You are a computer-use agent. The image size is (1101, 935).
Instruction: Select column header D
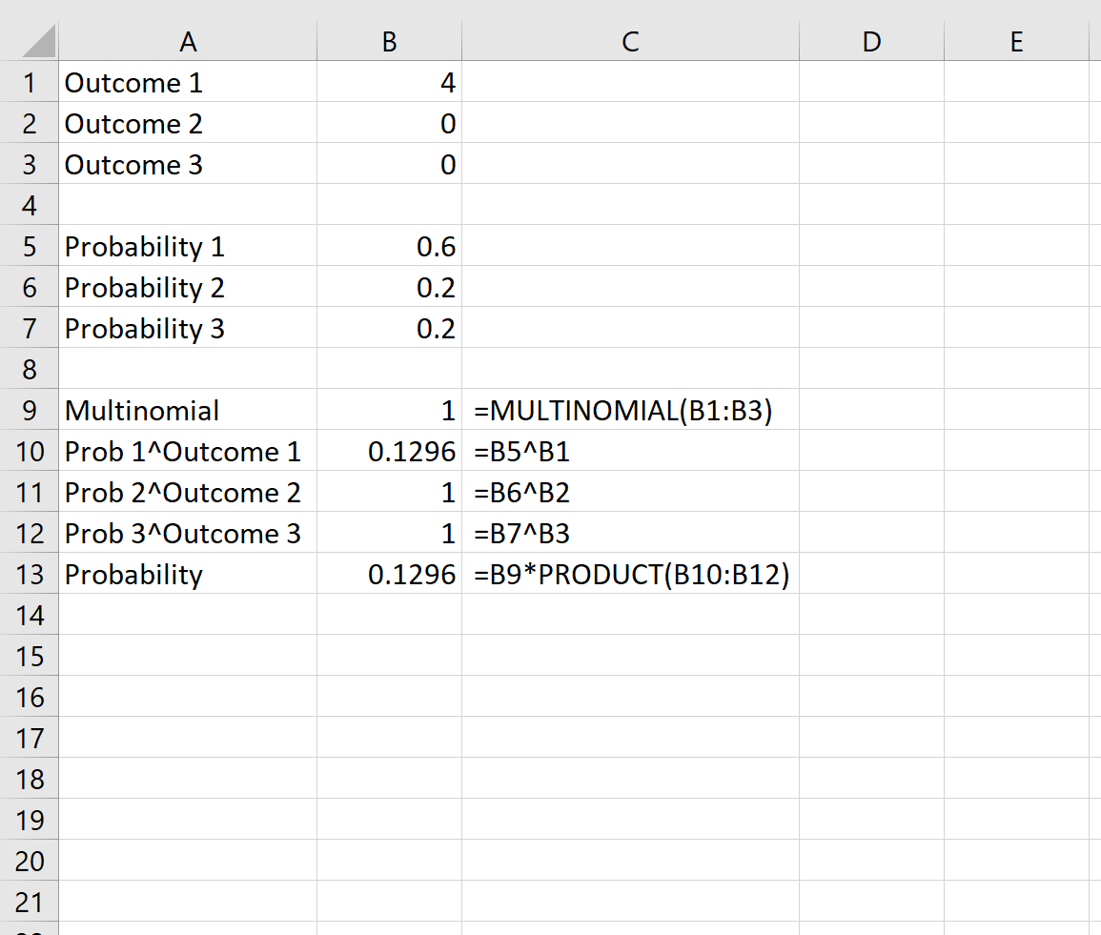point(870,41)
